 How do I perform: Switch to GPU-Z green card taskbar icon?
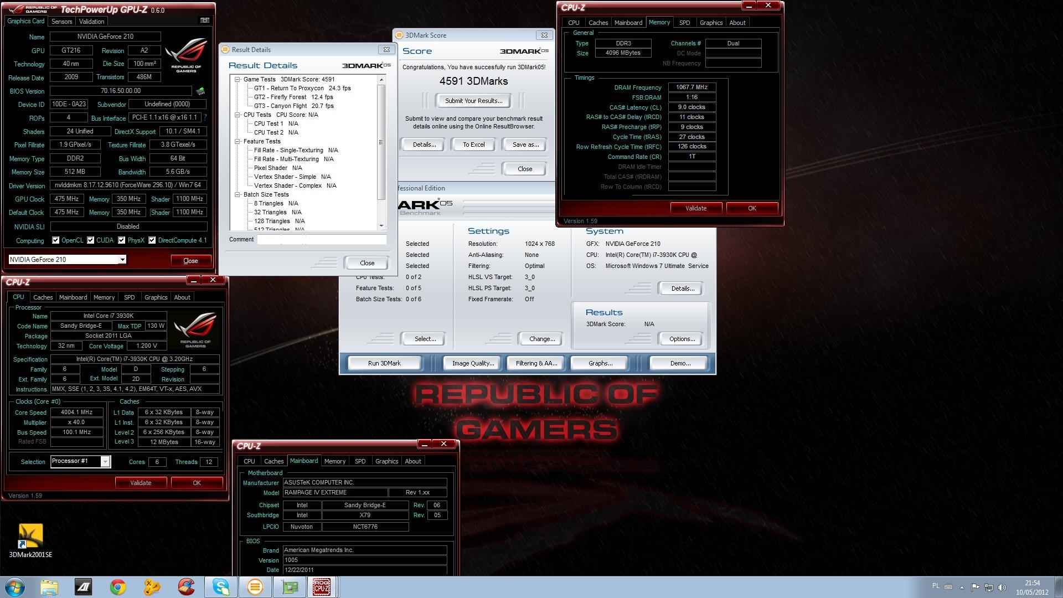289,587
